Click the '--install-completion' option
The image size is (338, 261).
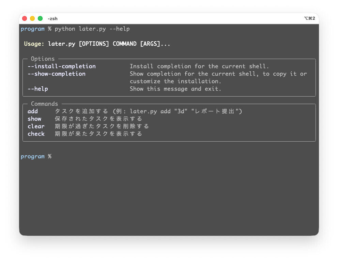(x=62, y=66)
